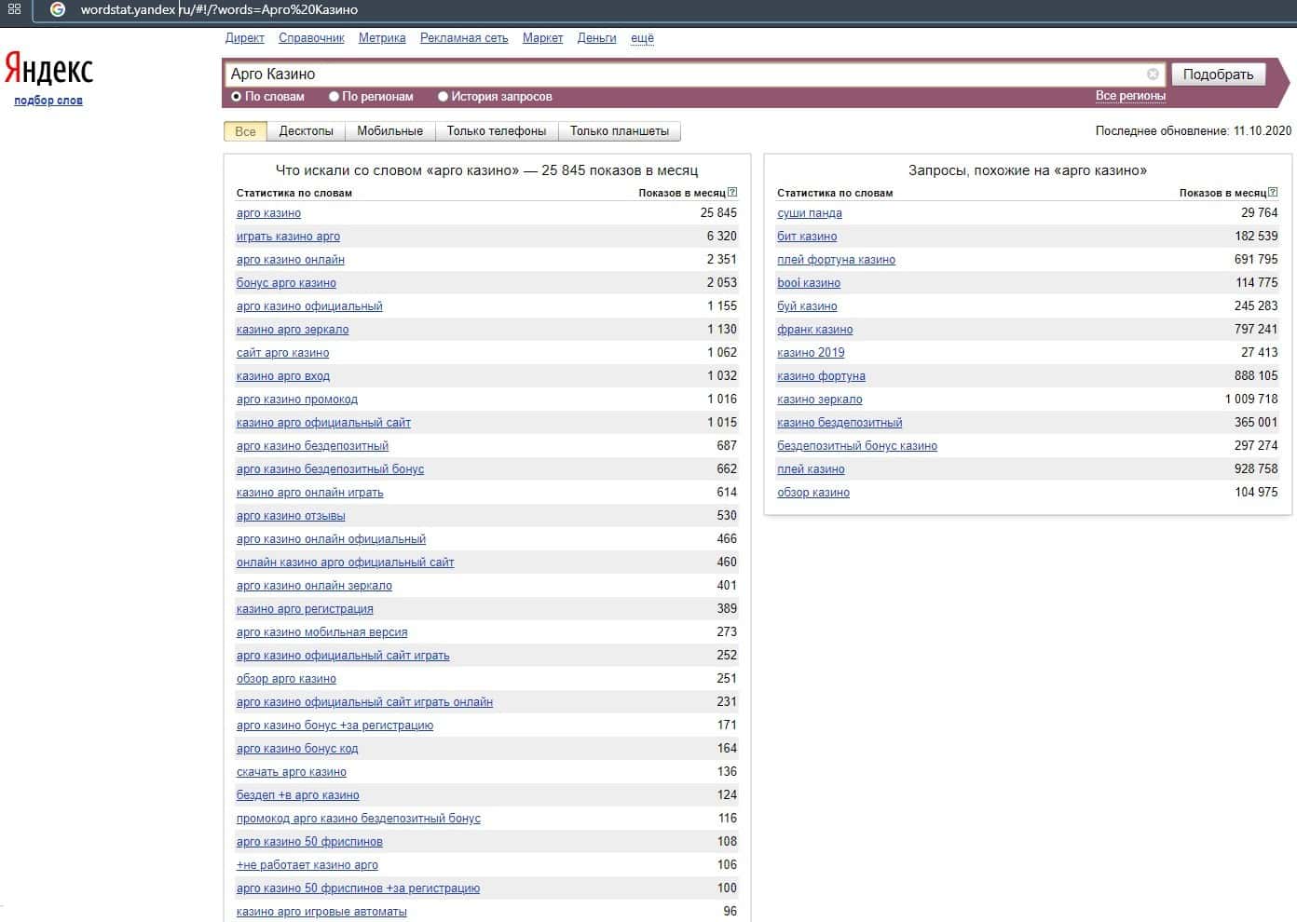Screen dimensions: 1297x922
Task: Open 'плей фортуна казино' similar query
Action: point(836,260)
